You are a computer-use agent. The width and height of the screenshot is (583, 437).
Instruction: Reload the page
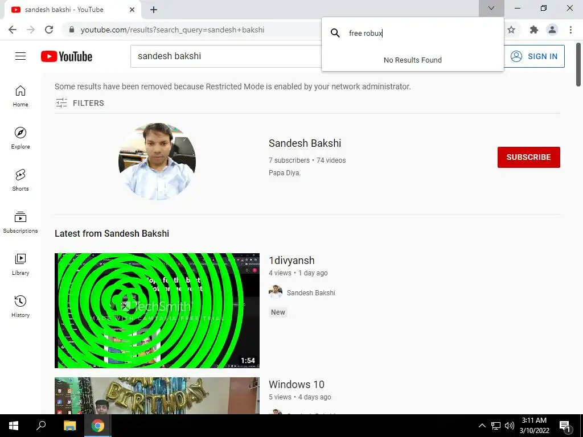click(x=49, y=30)
